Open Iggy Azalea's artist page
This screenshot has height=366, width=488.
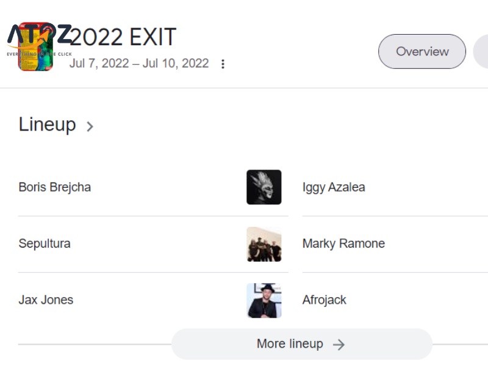[x=334, y=187]
